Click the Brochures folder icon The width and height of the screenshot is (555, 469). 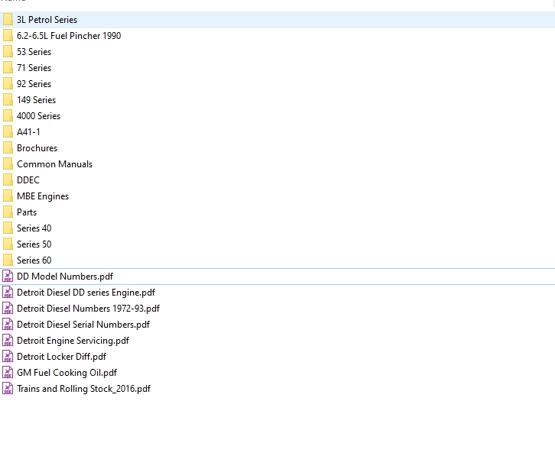tap(8, 148)
